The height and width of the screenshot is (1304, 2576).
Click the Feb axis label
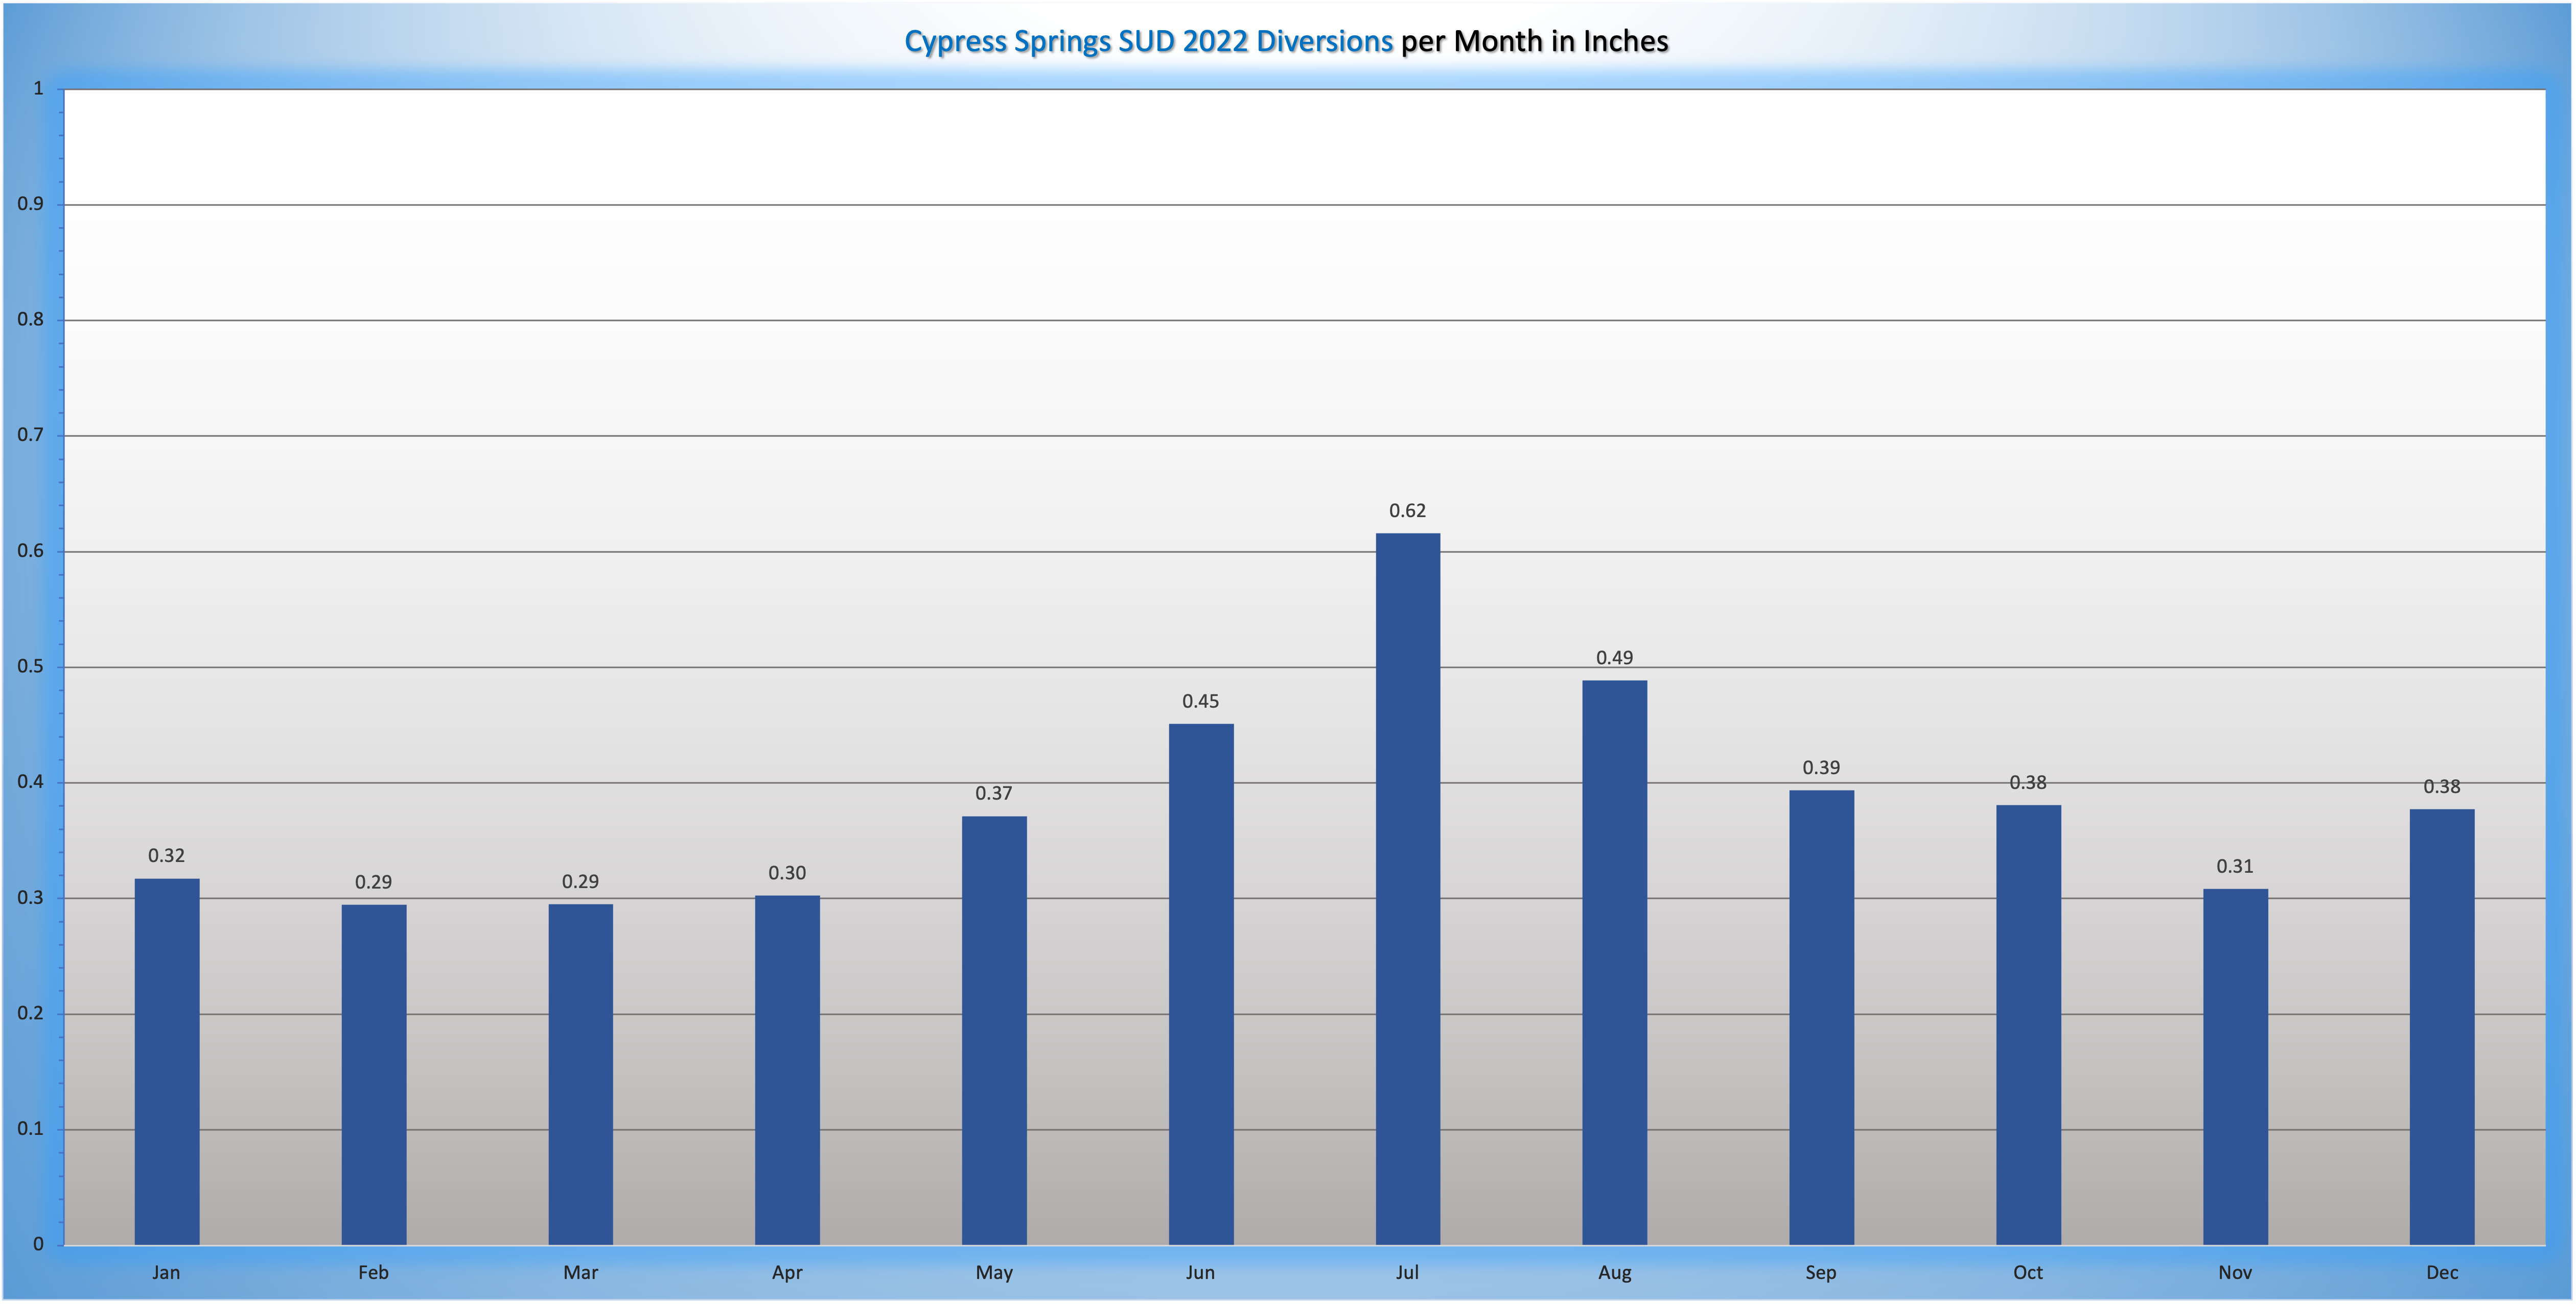(x=373, y=1273)
